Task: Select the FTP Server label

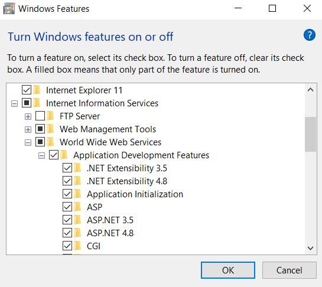Action: (x=80, y=116)
